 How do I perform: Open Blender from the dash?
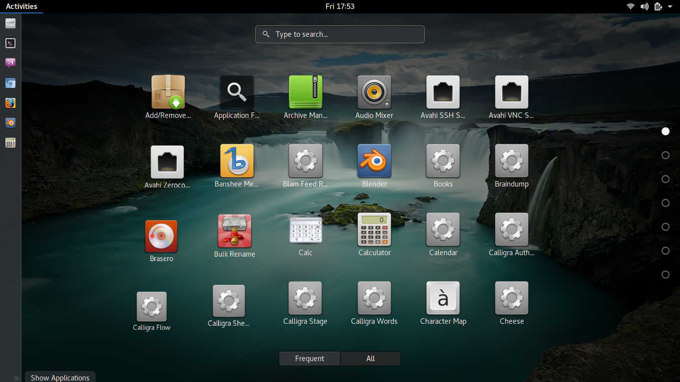coord(10,123)
